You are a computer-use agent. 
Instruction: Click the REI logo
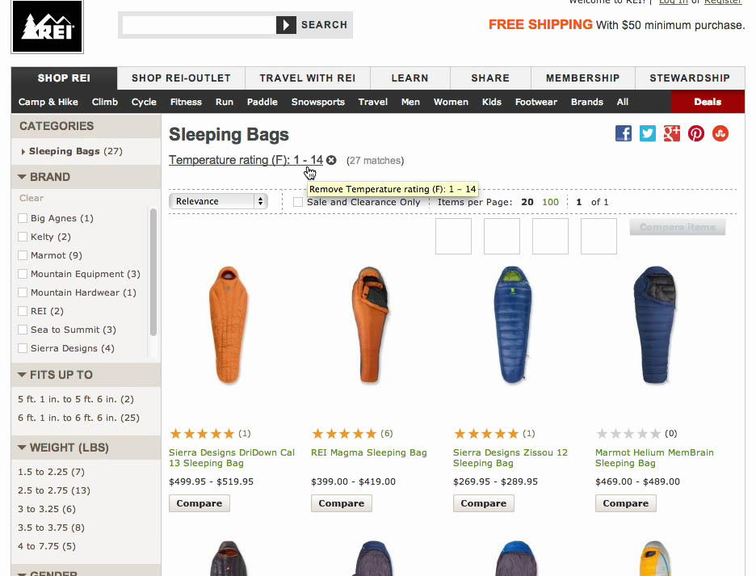pyautogui.click(x=47, y=27)
